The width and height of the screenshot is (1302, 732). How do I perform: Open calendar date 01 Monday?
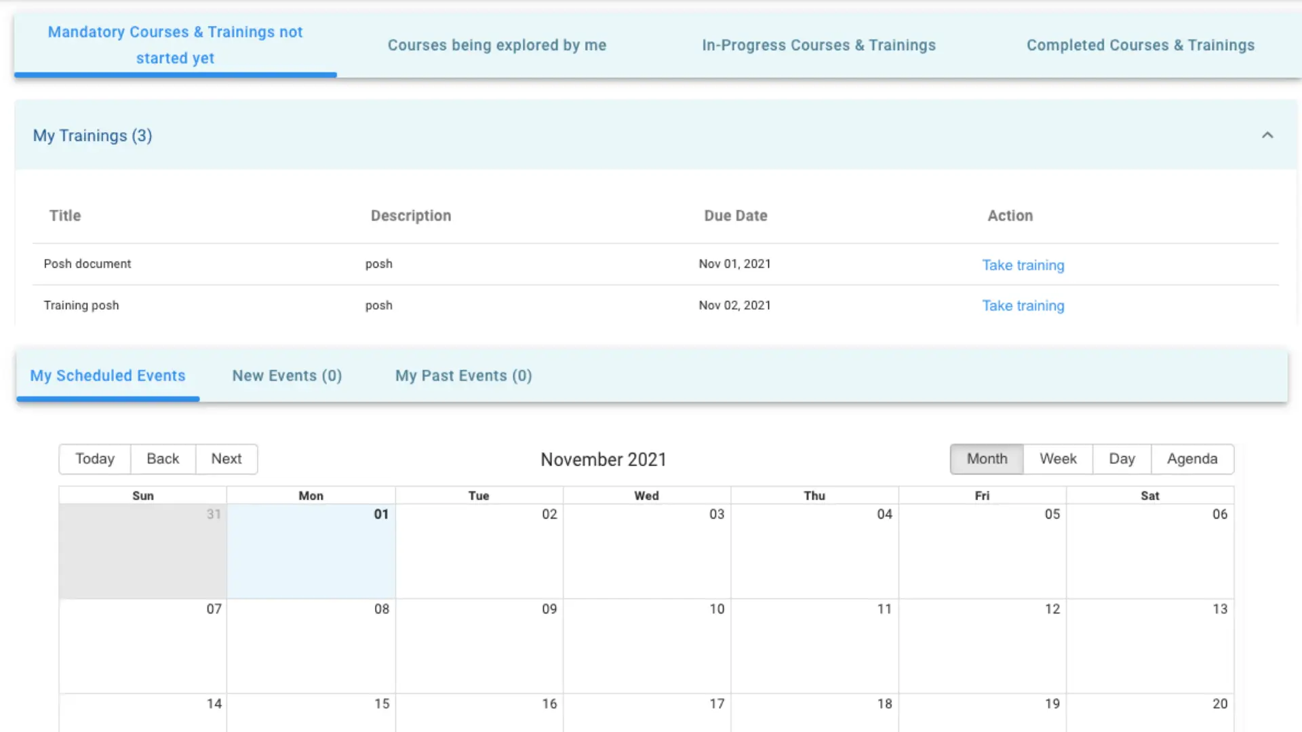[381, 514]
